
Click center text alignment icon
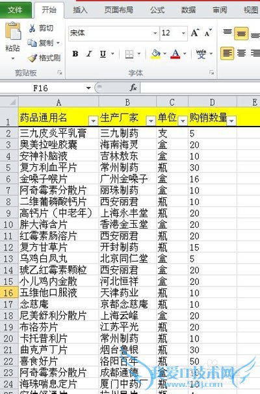click(241, 53)
